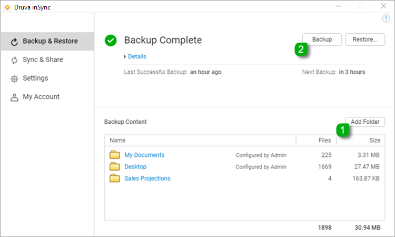Click 'in 3 hours' next backup time
395x237 pixels.
(x=352, y=72)
